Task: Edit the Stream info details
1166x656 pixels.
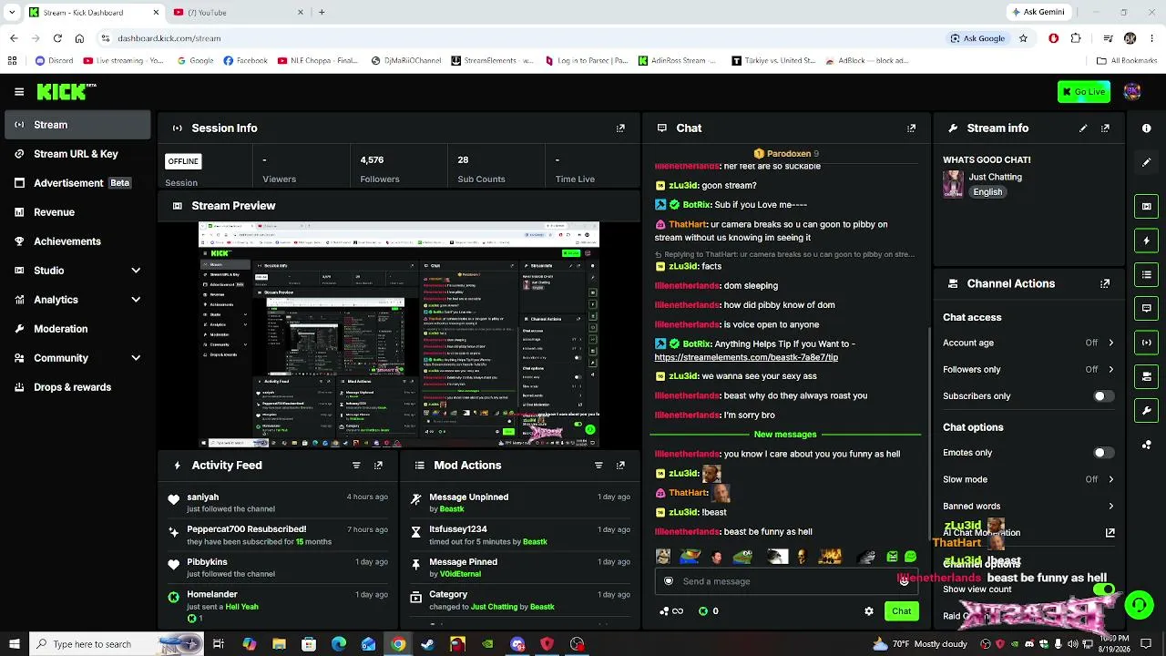Action: click(x=1083, y=128)
